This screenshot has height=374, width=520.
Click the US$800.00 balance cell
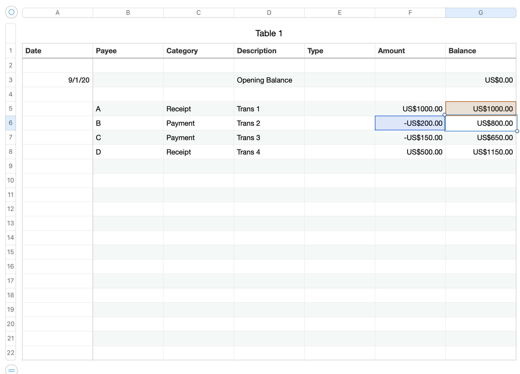coord(481,123)
